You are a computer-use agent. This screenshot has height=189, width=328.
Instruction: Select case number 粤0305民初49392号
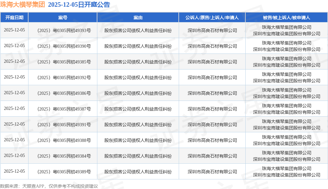click(x=64, y=78)
